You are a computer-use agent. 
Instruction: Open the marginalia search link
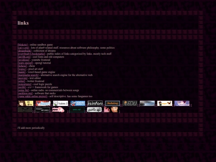(x=28, y=75)
